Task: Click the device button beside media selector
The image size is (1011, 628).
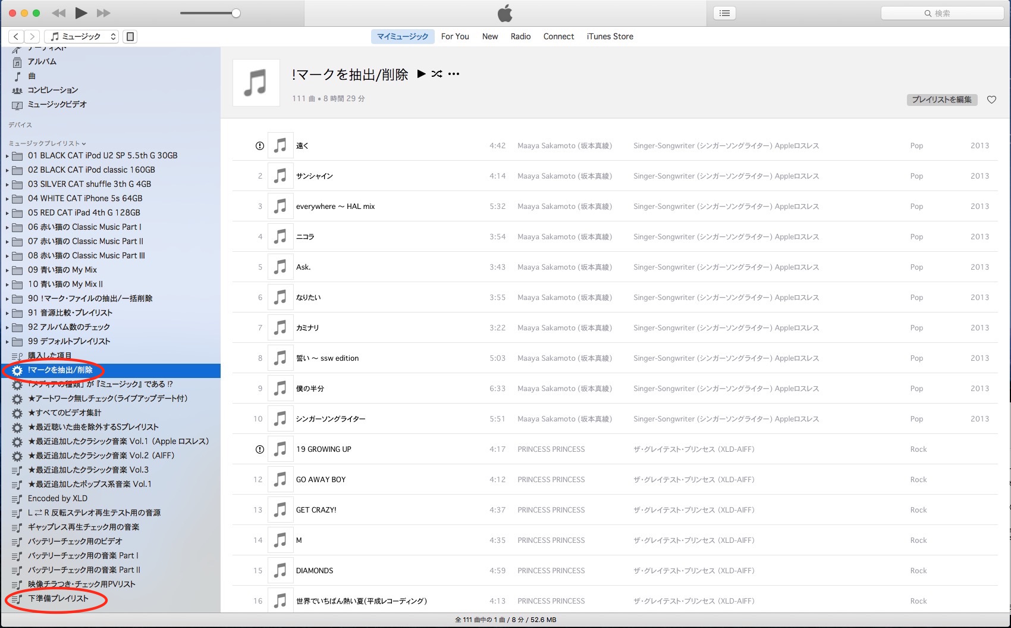Action: (x=130, y=36)
